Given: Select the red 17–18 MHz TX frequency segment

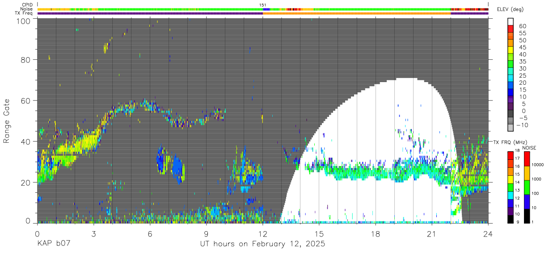Looking at the screenshot, I should 511,155.
